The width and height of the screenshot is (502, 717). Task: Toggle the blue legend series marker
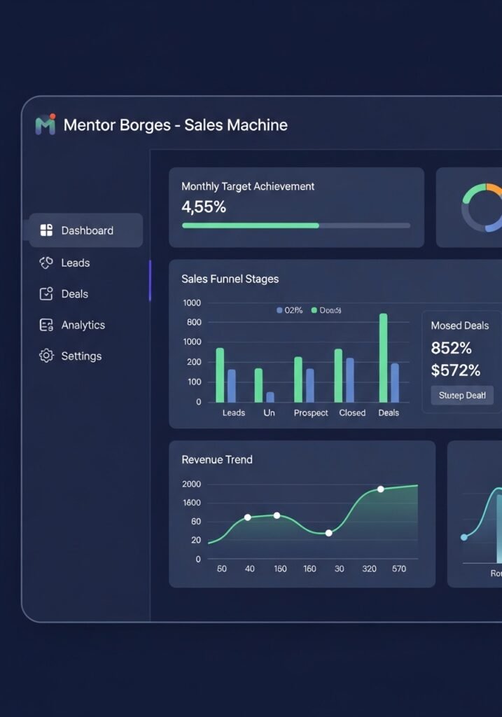point(279,310)
